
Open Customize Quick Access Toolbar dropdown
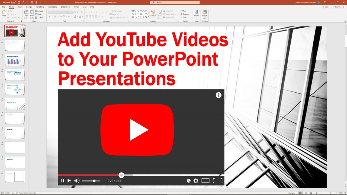pyautogui.click(x=40, y=2)
